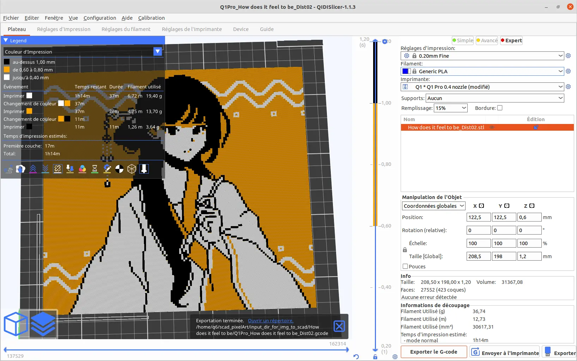Viewport: 577px width, 361px height.
Task: Open the Fichier menu
Action: click(11, 18)
